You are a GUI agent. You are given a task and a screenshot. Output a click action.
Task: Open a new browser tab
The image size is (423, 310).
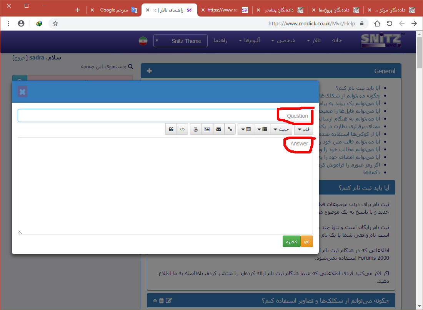point(78,10)
